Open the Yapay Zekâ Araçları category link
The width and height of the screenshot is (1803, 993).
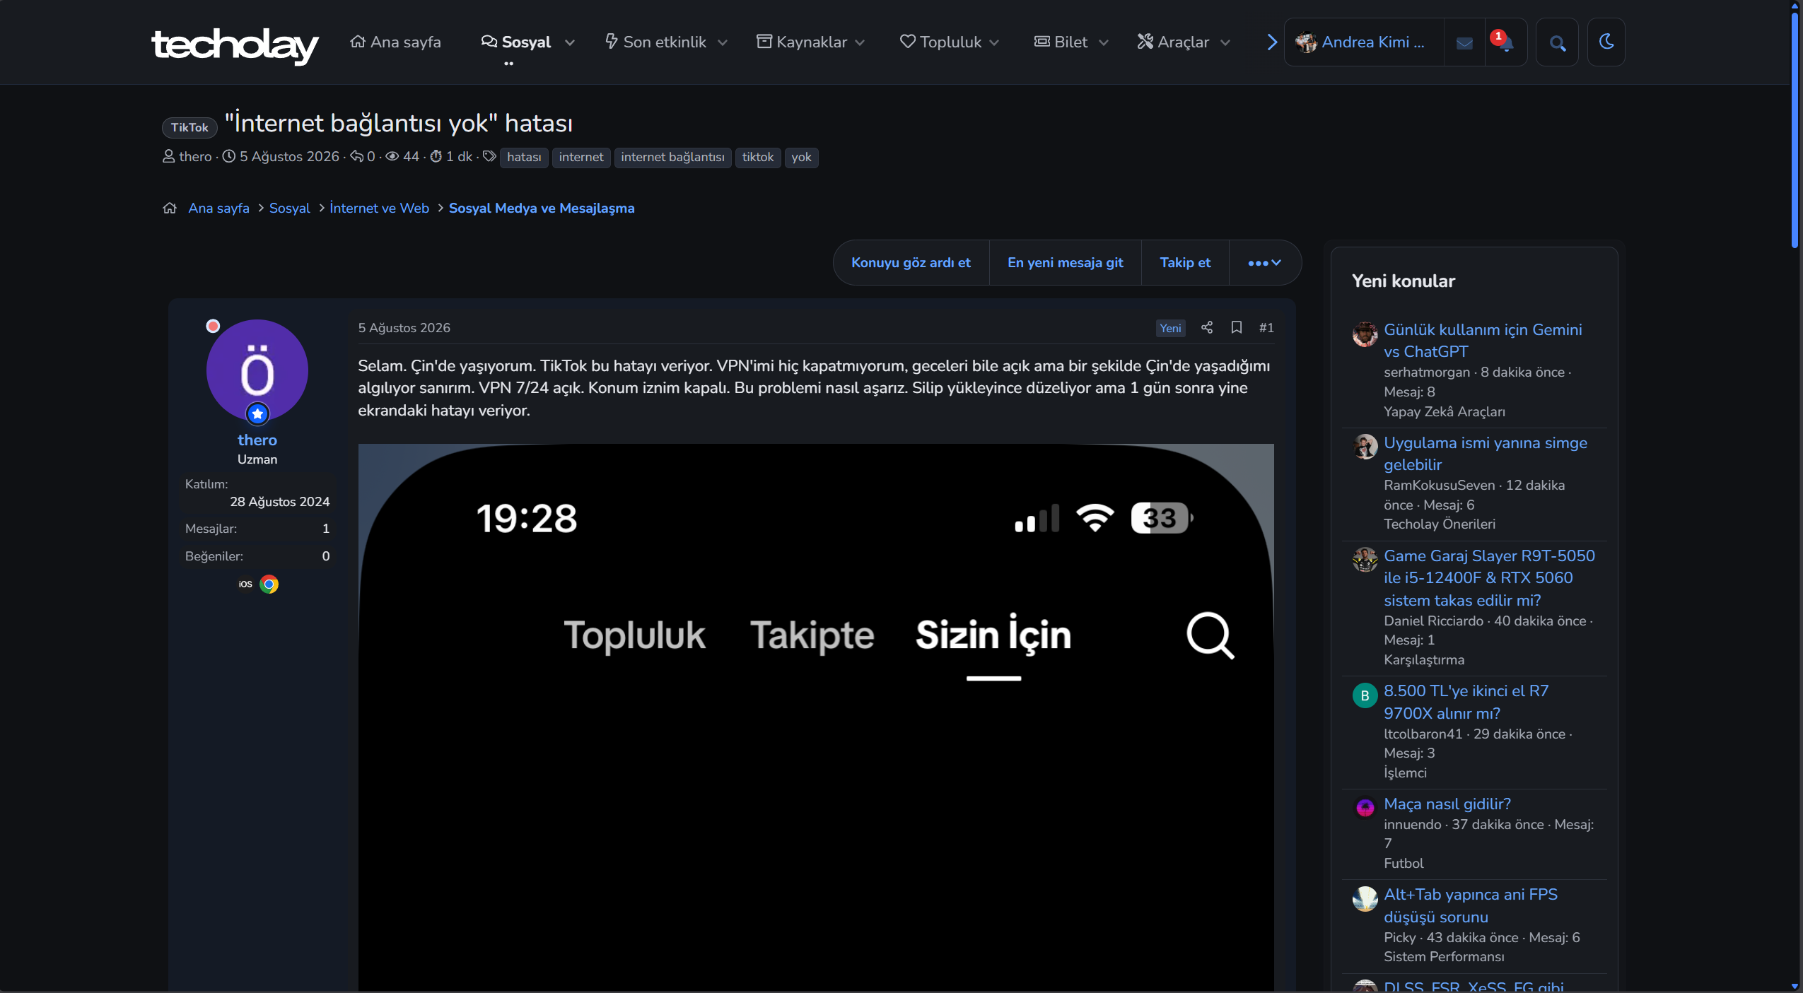[1444, 411]
